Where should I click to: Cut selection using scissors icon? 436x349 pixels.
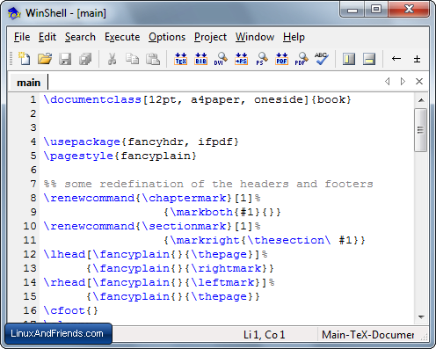click(112, 59)
